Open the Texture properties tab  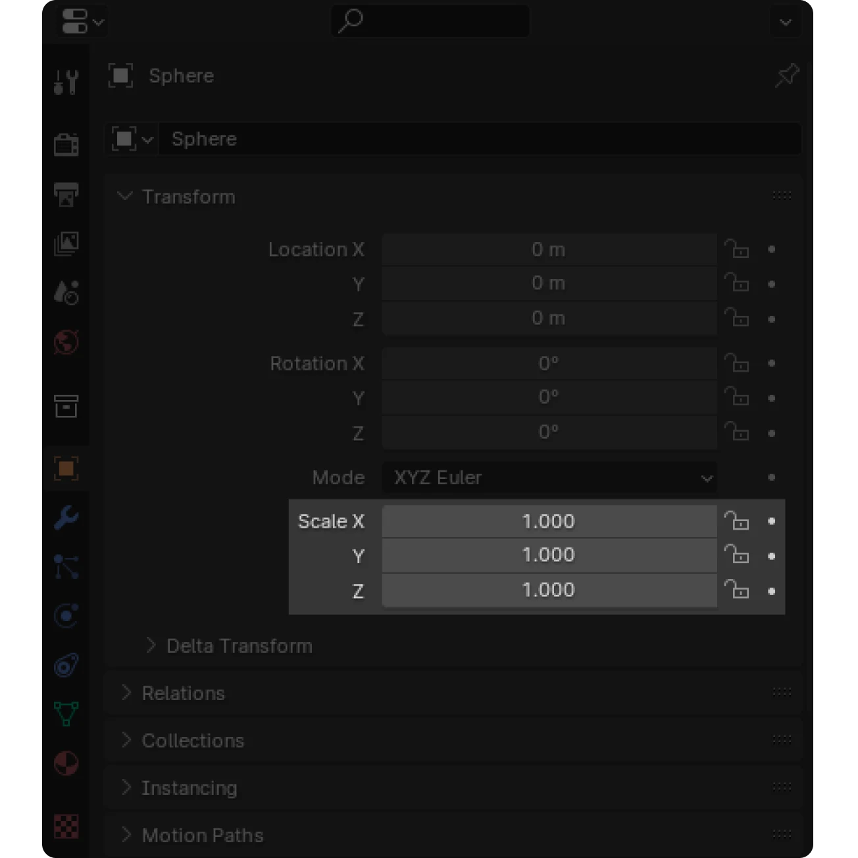coord(66,826)
